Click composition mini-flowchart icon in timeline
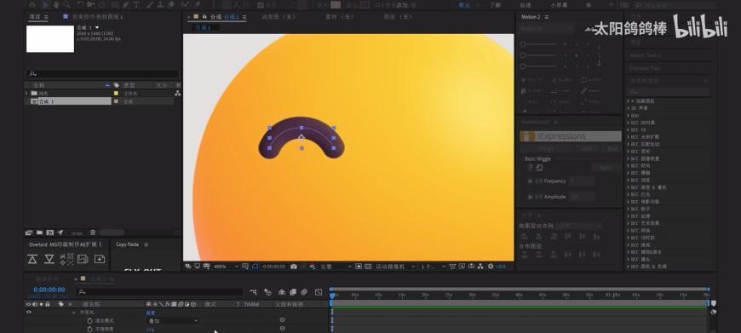The width and height of the screenshot is (741, 333). tap(254, 292)
